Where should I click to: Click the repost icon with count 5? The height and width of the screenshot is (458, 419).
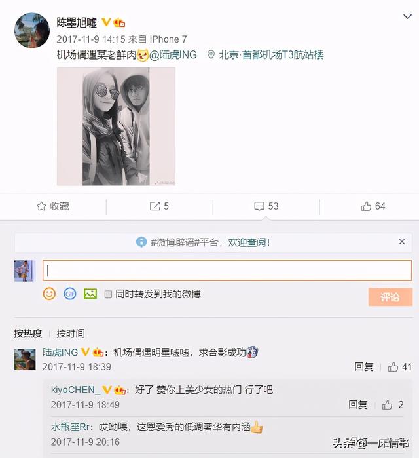tap(155, 206)
